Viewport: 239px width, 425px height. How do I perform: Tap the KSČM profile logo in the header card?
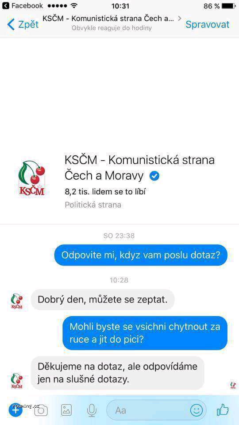[32, 178]
